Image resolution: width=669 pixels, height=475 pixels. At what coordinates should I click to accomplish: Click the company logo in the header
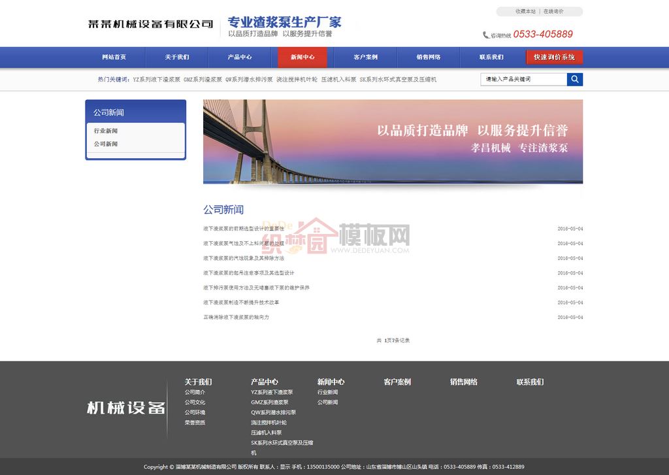point(151,24)
